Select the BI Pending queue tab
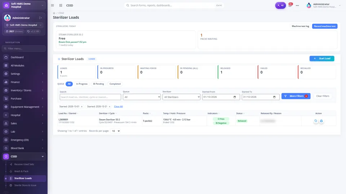Screen dimensions: 346x194 click(x=98, y=84)
